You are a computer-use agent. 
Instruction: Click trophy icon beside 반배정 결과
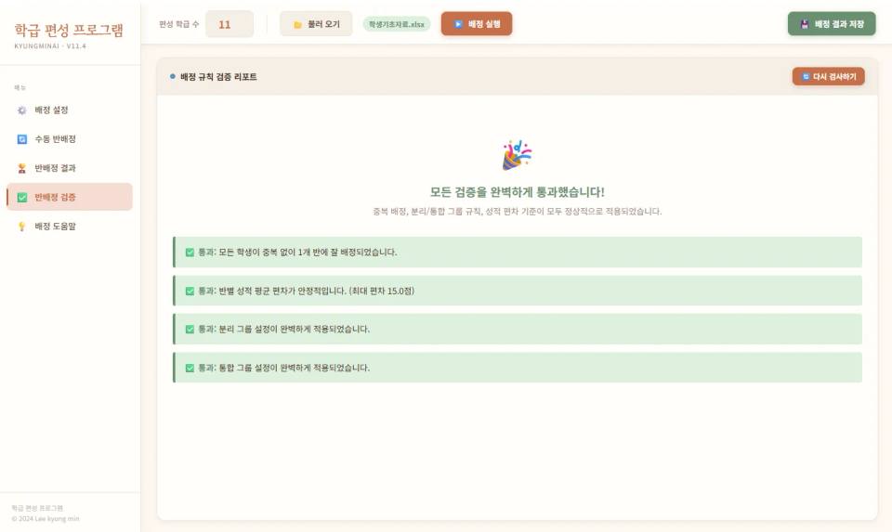tap(21, 168)
